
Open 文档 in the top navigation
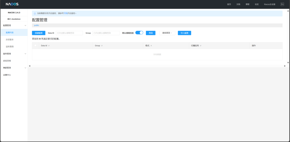point(238,4)
